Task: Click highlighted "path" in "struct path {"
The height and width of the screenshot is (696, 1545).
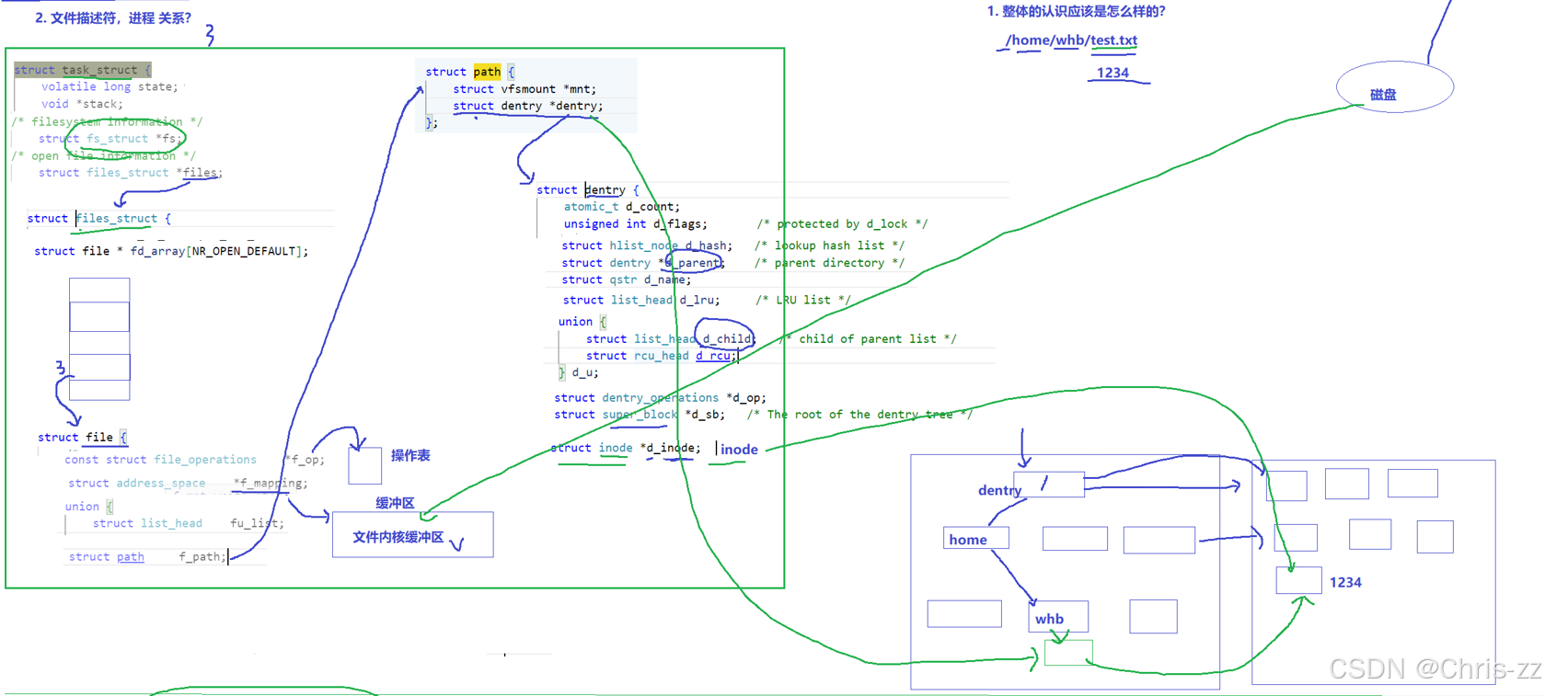Action: pos(487,72)
